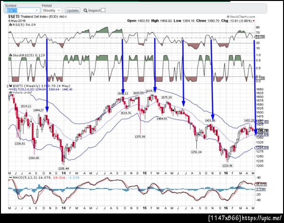Click the 1375.99 price label
Viewport: 284px width, 223px height.
coord(140,136)
